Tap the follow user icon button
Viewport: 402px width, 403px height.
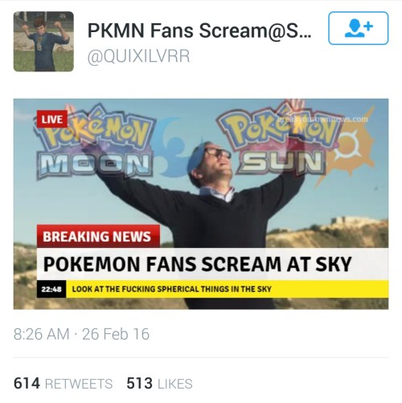pos(358,28)
